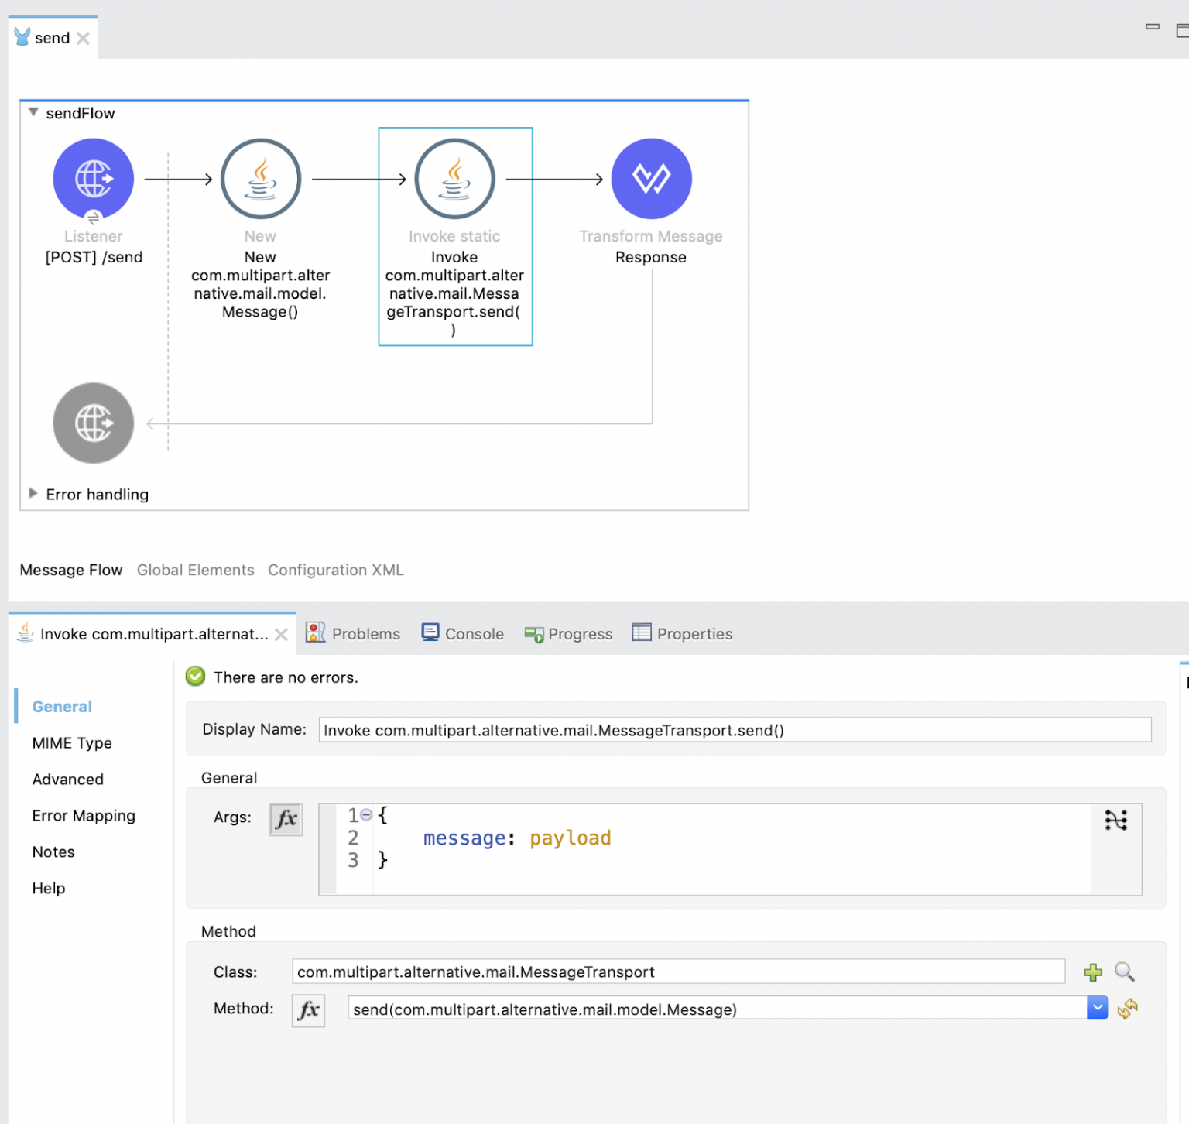The image size is (1189, 1124).
Task: Select the Invoke static Java component icon
Action: click(x=454, y=177)
